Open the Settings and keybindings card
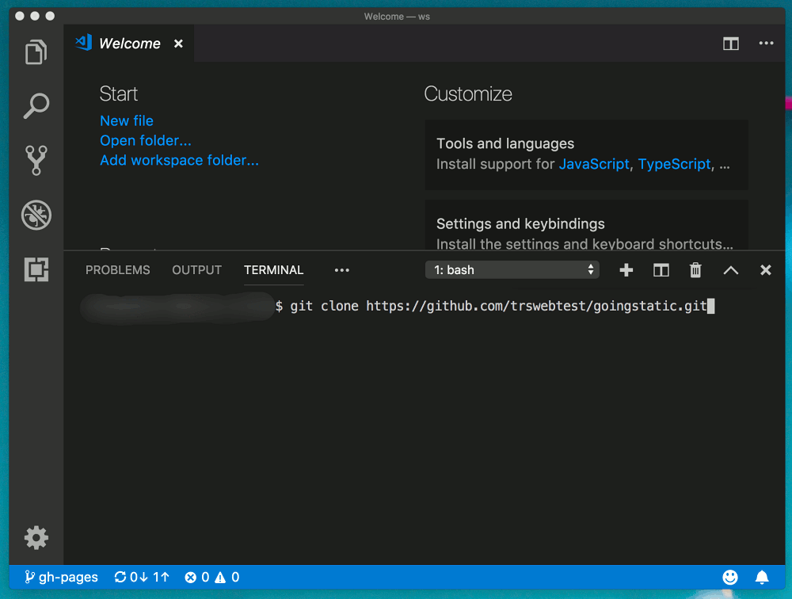 pos(586,225)
